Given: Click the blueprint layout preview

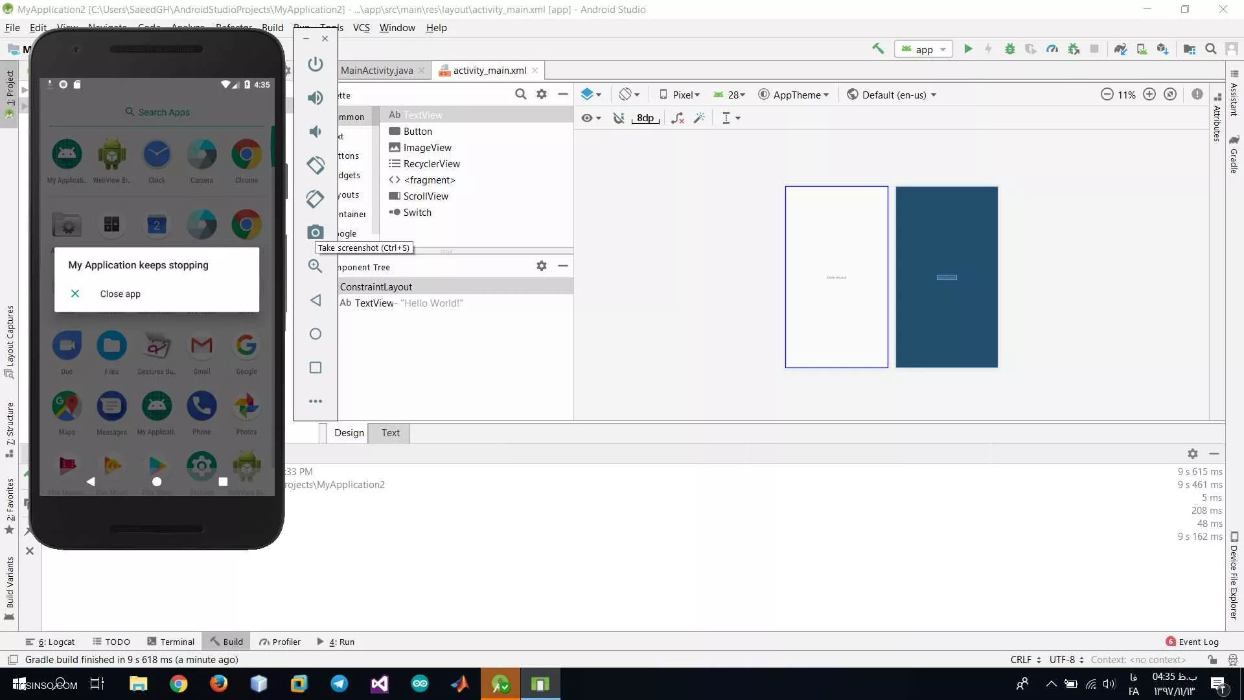Looking at the screenshot, I should click(947, 277).
